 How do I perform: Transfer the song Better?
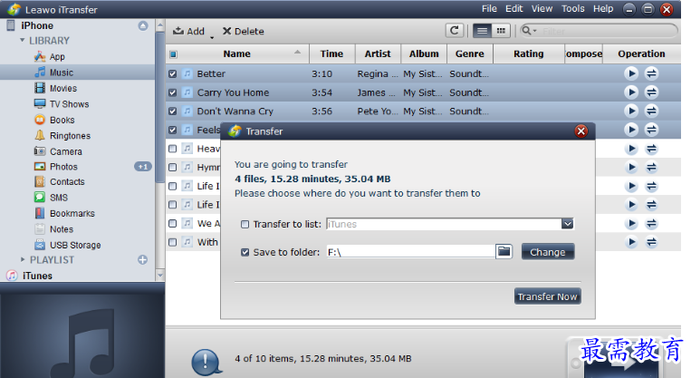click(x=651, y=73)
